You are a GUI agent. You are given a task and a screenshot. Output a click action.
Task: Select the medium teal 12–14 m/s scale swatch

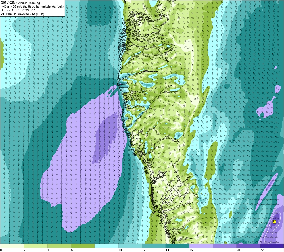point(154,246)
